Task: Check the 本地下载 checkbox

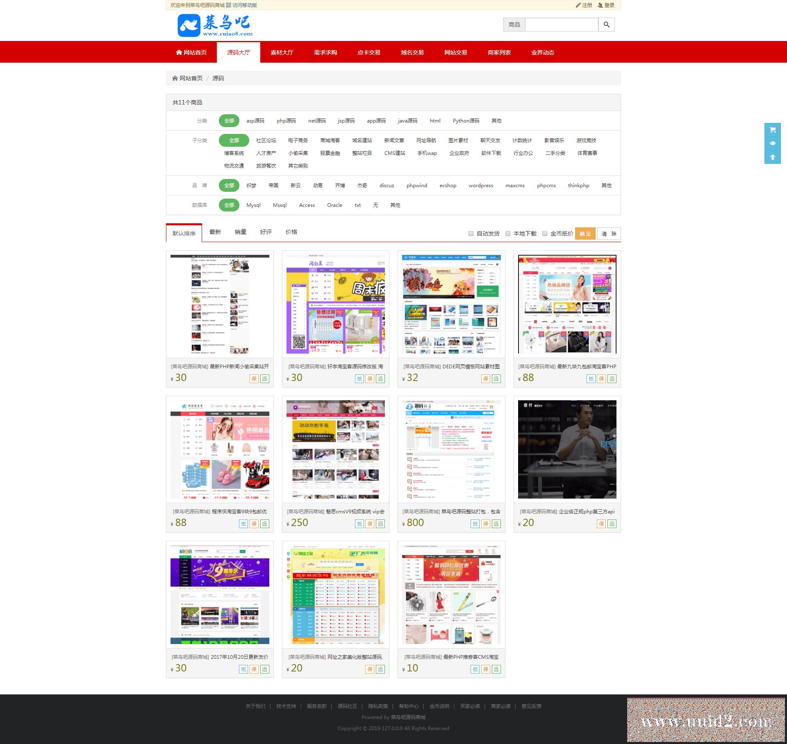Action: [508, 234]
